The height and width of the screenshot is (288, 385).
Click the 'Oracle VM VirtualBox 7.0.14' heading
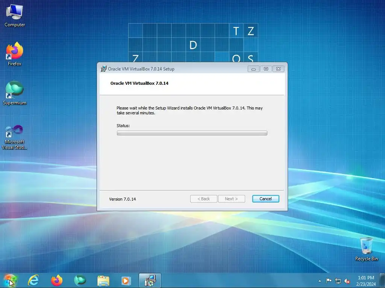[x=139, y=83]
